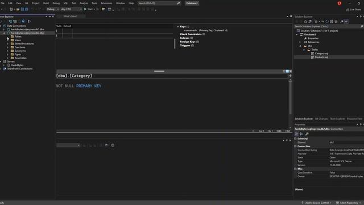Viewport: 364px width, 205px height.
Task: Collapse the Keys section in table designer
Action: point(178,27)
